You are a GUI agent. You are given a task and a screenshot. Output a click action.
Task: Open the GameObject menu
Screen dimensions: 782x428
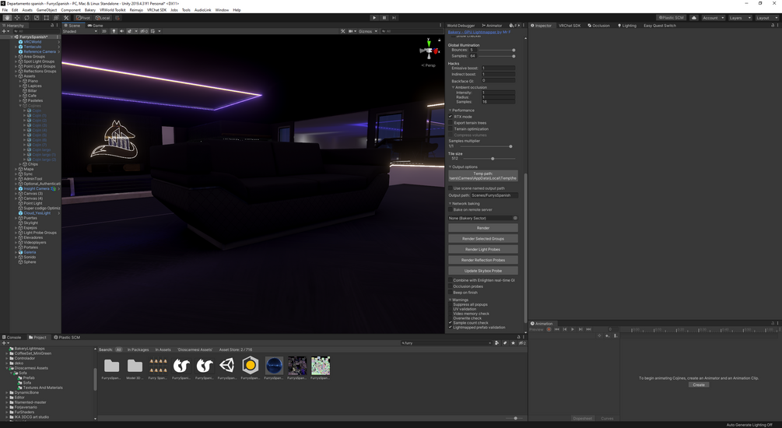[x=47, y=10]
